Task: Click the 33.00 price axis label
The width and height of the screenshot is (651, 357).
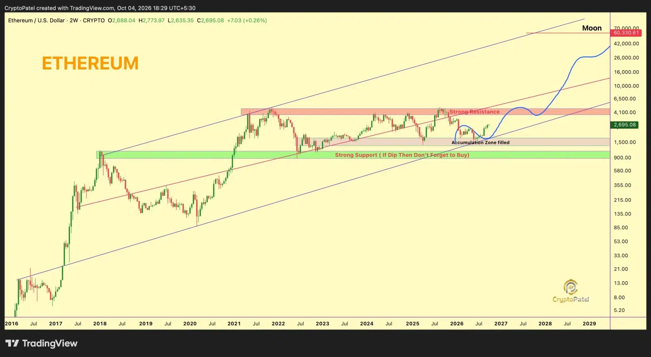Action: pyautogui.click(x=621, y=255)
